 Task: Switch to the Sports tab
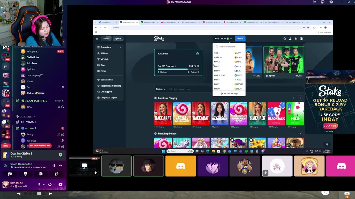[x=118, y=39]
